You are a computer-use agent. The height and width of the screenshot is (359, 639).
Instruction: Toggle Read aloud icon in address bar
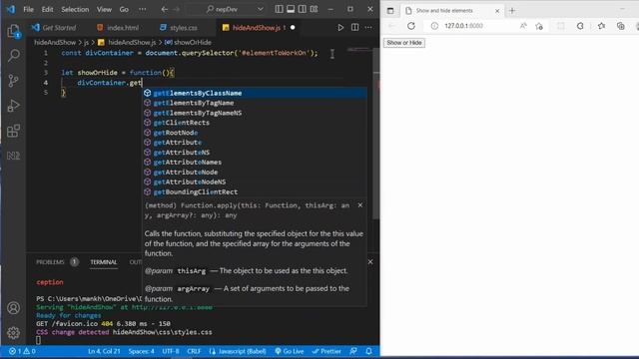(523, 26)
